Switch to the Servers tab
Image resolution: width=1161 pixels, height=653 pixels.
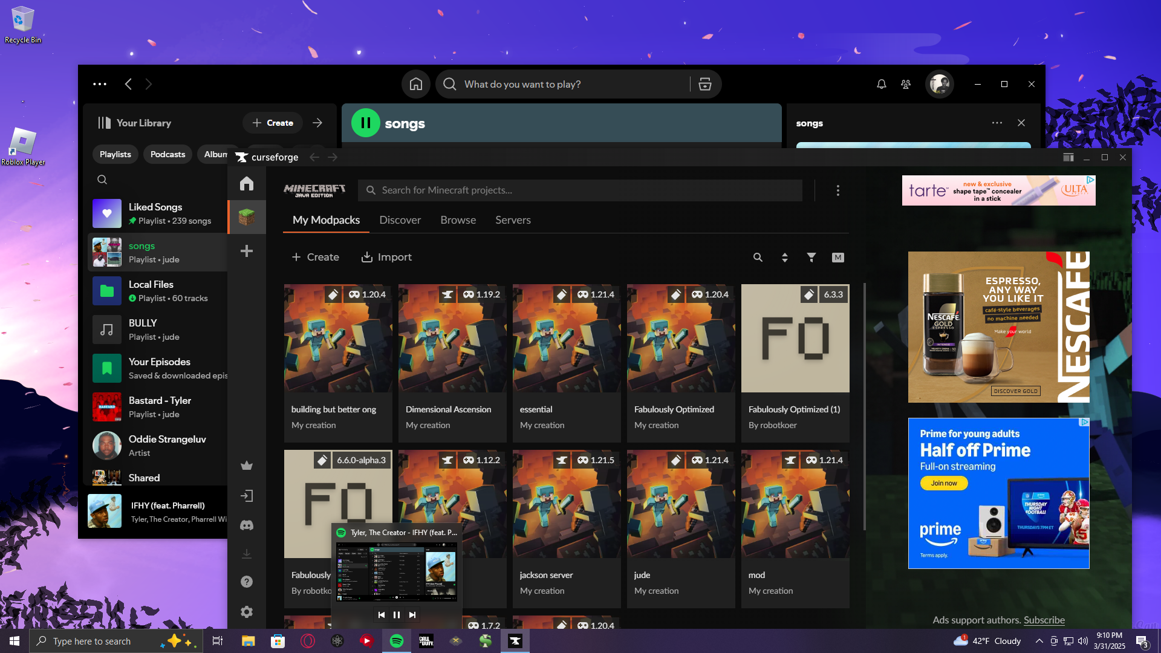click(x=513, y=220)
